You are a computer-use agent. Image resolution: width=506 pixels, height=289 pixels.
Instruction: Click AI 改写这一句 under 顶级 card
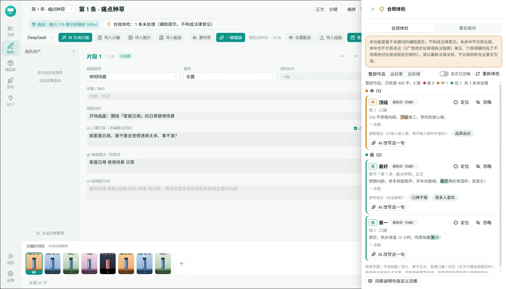pyautogui.click(x=388, y=143)
